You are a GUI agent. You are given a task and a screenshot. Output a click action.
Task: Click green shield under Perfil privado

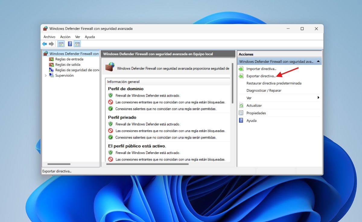pos(110,124)
